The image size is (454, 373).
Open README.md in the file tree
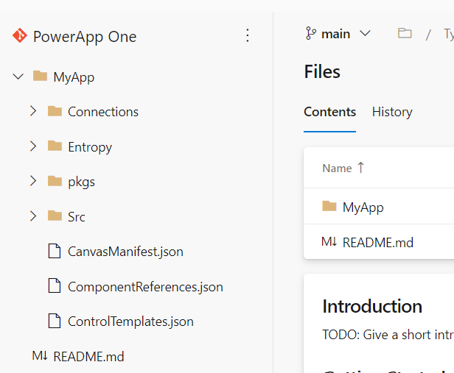click(88, 357)
